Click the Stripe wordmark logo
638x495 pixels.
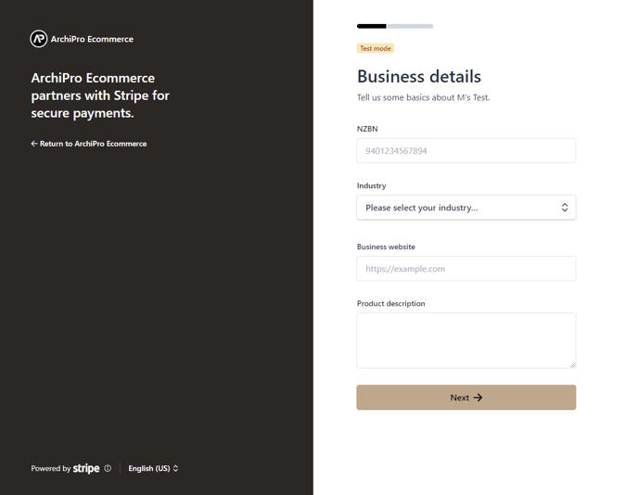click(86, 468)
